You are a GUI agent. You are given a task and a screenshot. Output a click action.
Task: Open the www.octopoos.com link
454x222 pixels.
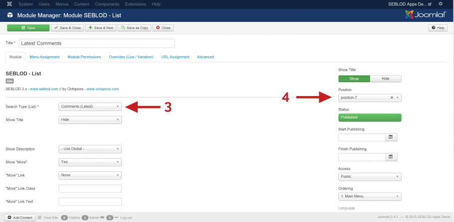103,89
